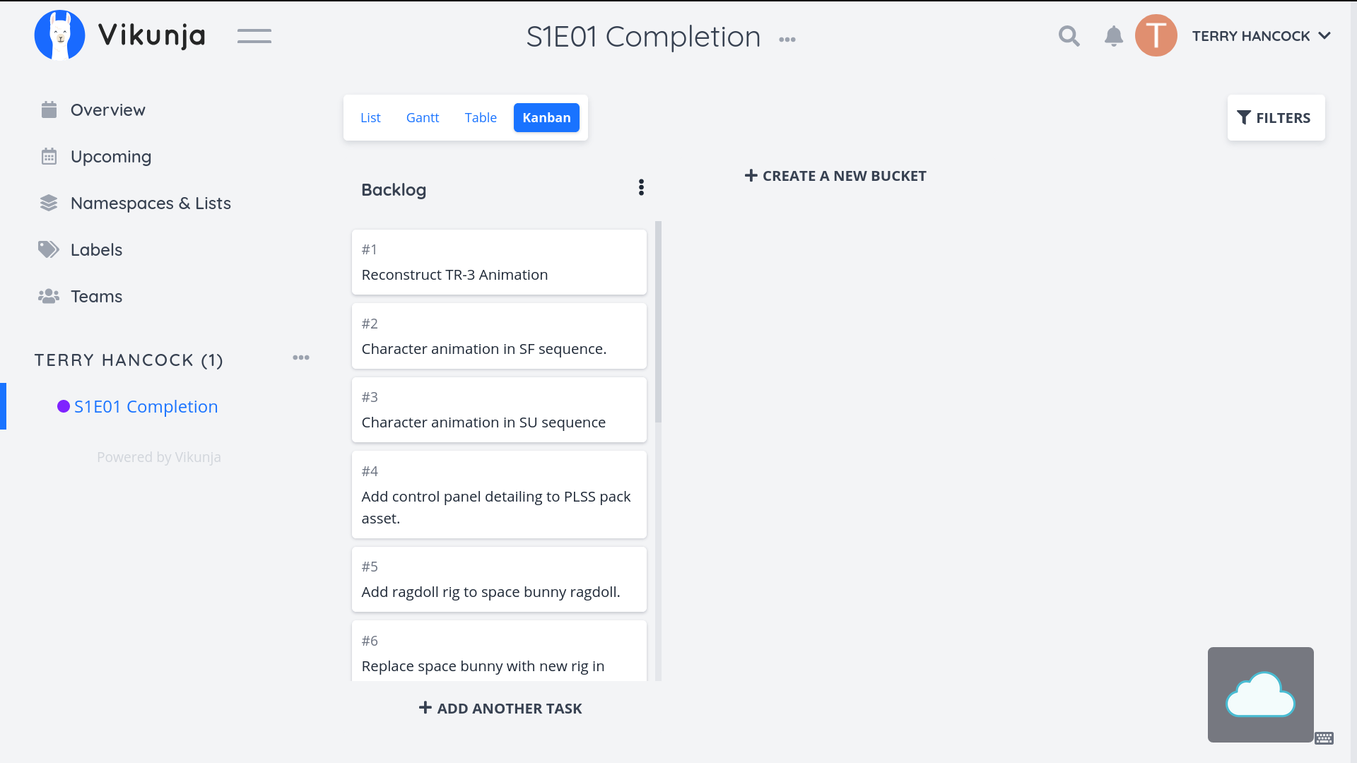Viewport: 1357px width, 763px height.
Task: Open S1E01 Completion title options menu
Action: pos(787,40)
